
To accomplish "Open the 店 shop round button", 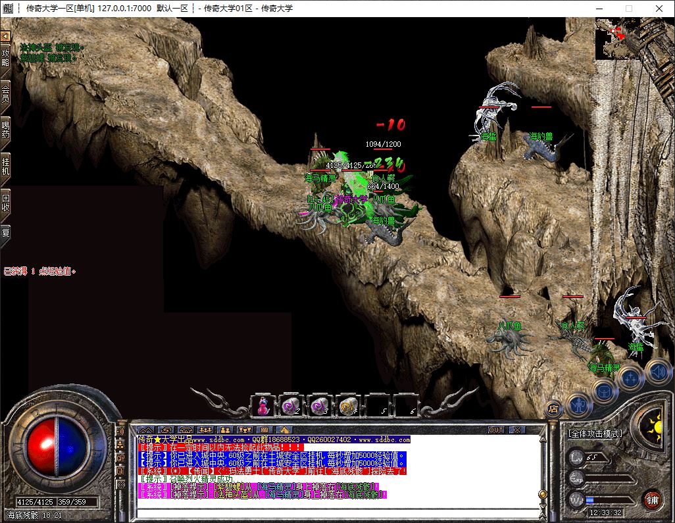I will click(x=554, y=408).
